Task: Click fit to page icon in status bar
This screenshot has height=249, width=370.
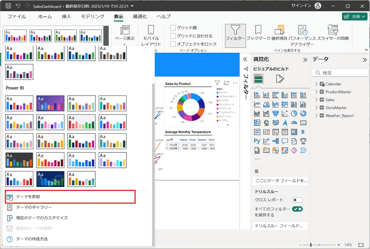Action: click(x=360, y=244)
